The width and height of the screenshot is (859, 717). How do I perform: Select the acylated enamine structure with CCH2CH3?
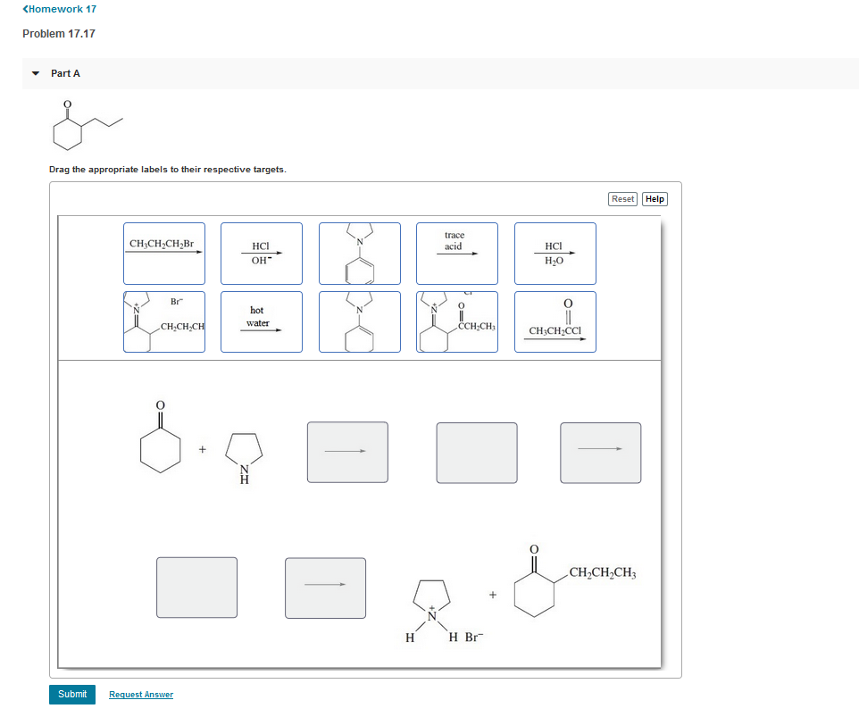(x=456, y=321)
